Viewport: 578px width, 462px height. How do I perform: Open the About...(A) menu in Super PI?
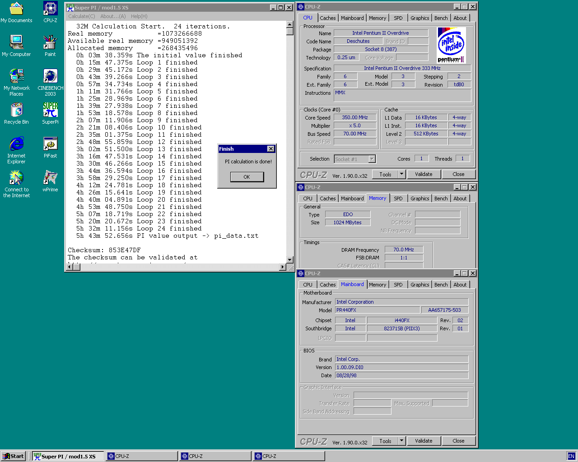click(x=113, y=16)
